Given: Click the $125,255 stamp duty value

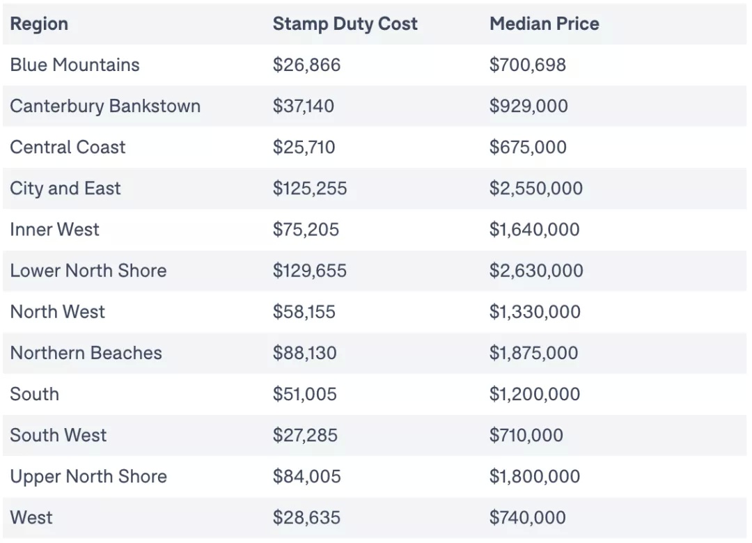Looking at the screenshot, I should [x=310, y=189].
